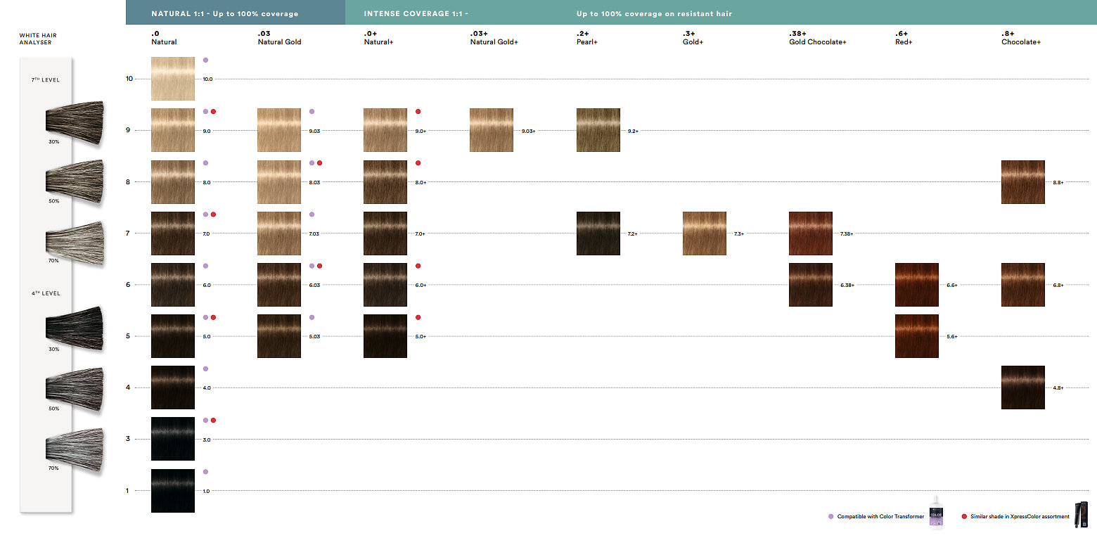The width and height of the screenshot is (1097, 538).
Task: Choose the 9.2+ Pearl+ color swatch
Action: pyautogui.click(x=598, y=130)
